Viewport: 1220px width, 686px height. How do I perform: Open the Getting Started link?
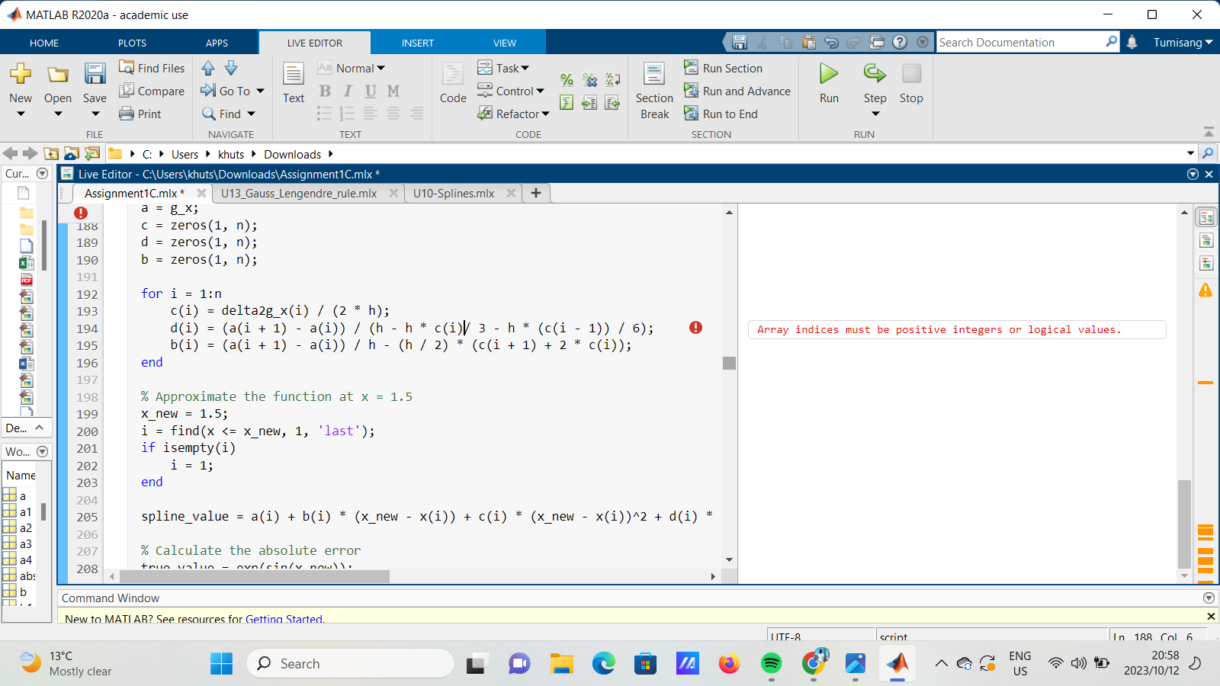[284, 619]
